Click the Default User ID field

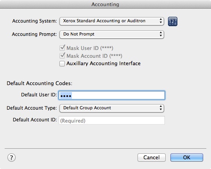112,95
